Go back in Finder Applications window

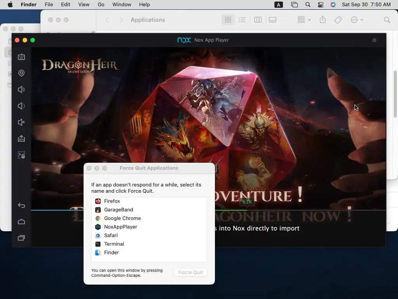click(x=107, y=20)
